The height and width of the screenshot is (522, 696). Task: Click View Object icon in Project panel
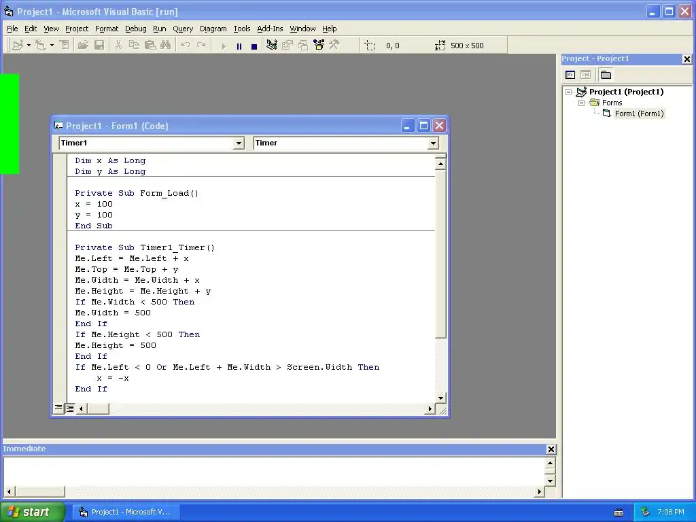point(585,75)
